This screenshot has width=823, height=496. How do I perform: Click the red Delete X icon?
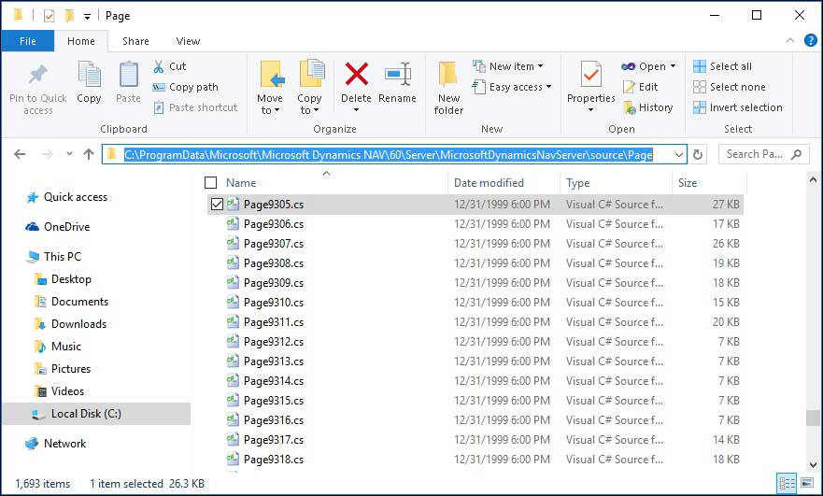click(x=357, y=74)
